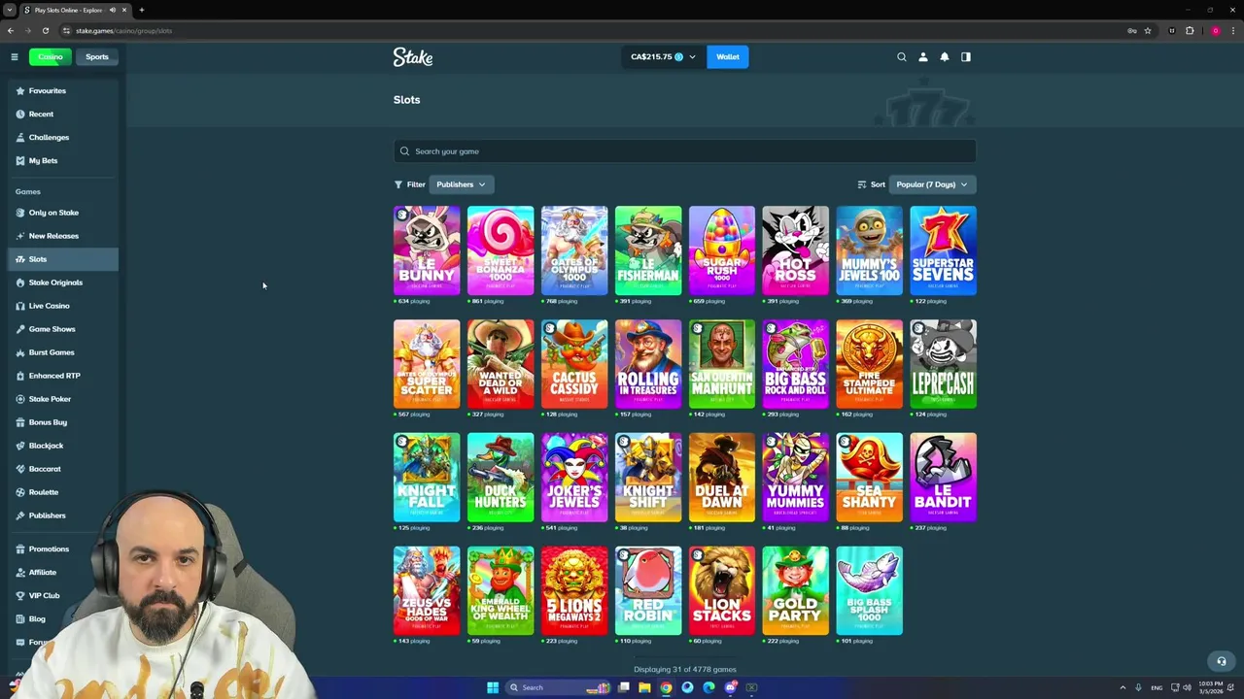Open a new browser tab

(142, 10)
